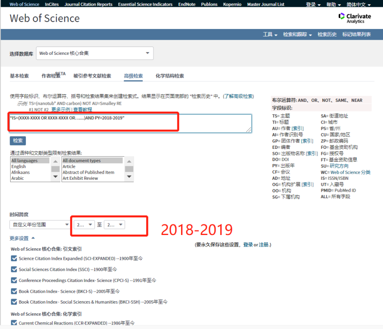Open the OG 机构扩展 索引 link
This screenshot has height=329, width=383.
pos(307,184)
